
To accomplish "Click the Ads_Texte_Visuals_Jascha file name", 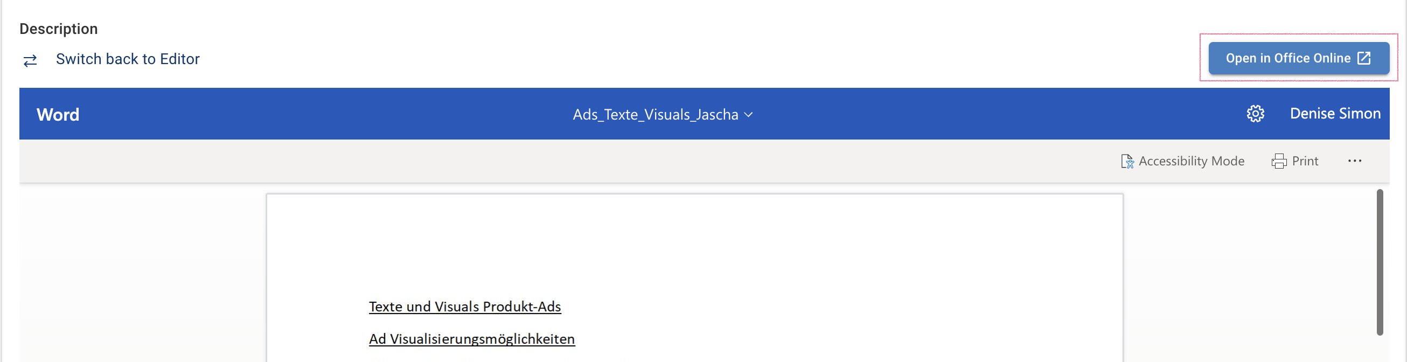I will pos(655,115).
